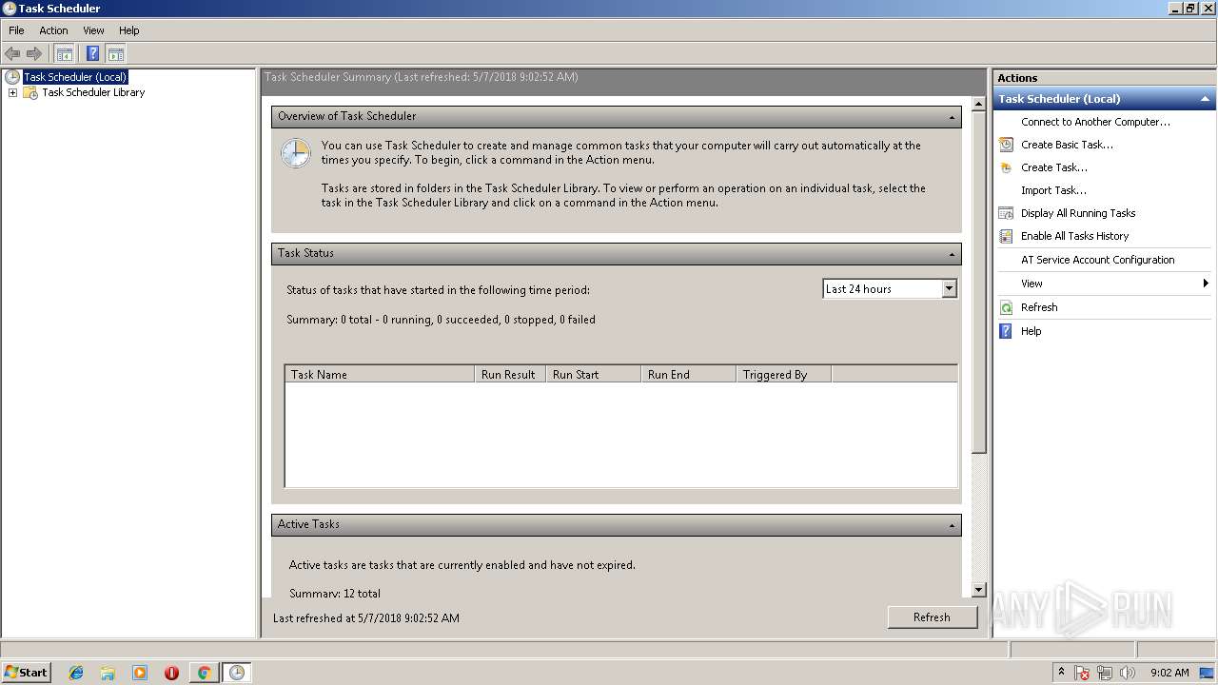Select Task Scheduler Library tree label

(x=93, y=92)
